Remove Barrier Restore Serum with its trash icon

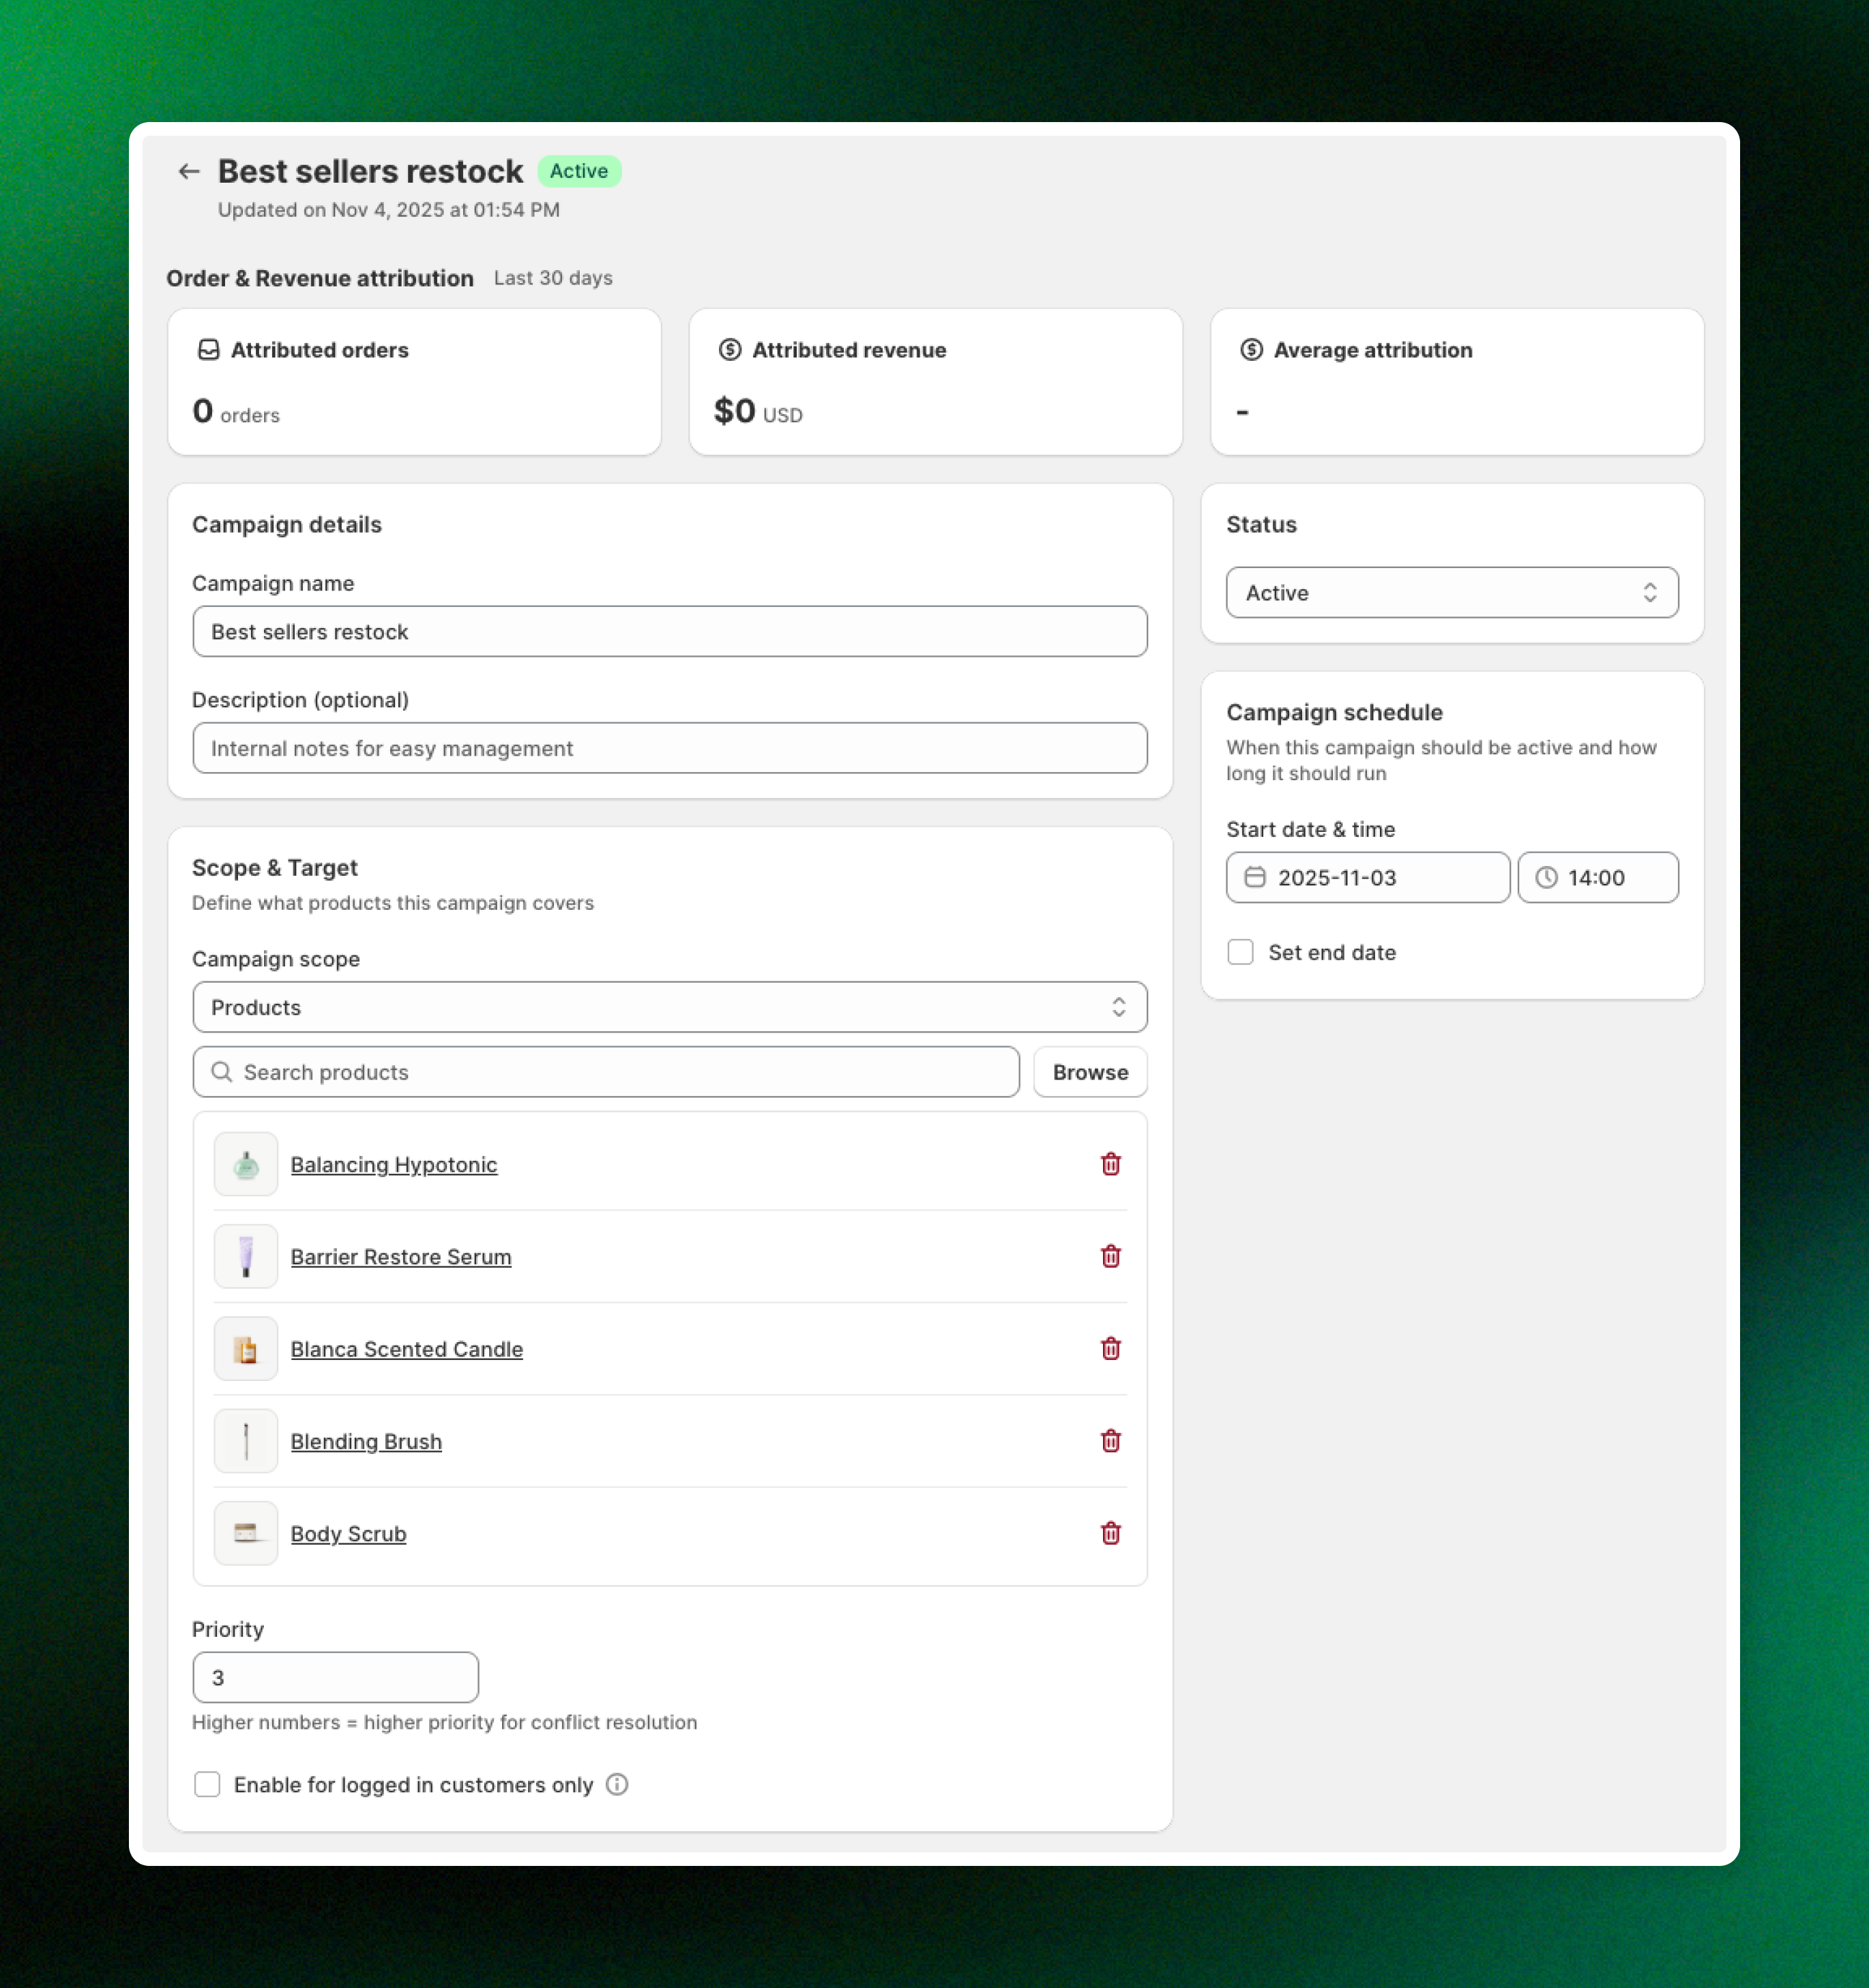1110,1256
